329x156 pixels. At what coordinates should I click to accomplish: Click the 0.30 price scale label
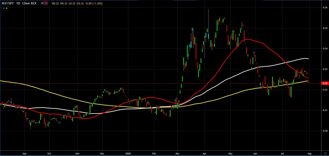(x=325, y=131)
